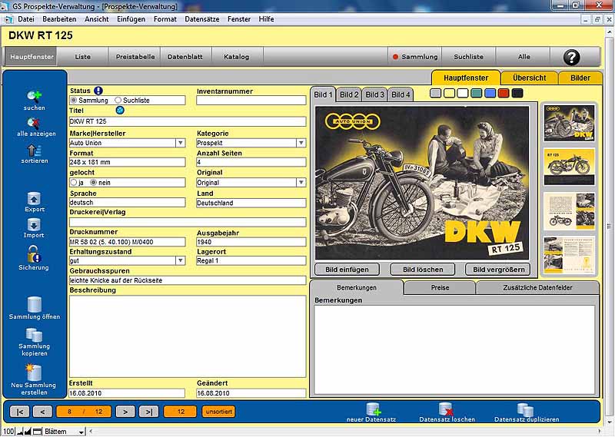
Task: Click Neu Sammlung erstellen icon
Action: pos(33,372)
